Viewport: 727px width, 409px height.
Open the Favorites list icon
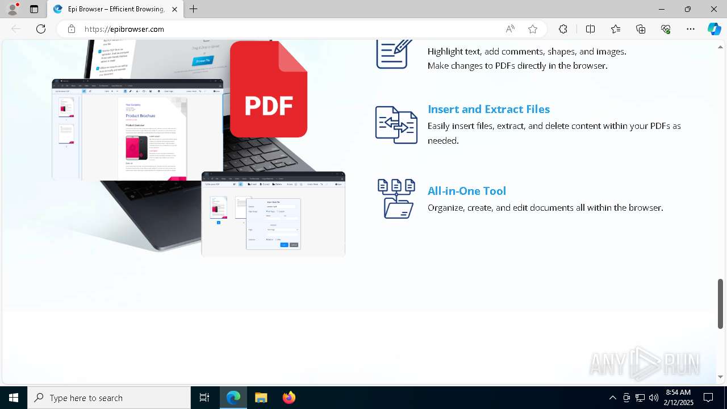click(616, 29)
